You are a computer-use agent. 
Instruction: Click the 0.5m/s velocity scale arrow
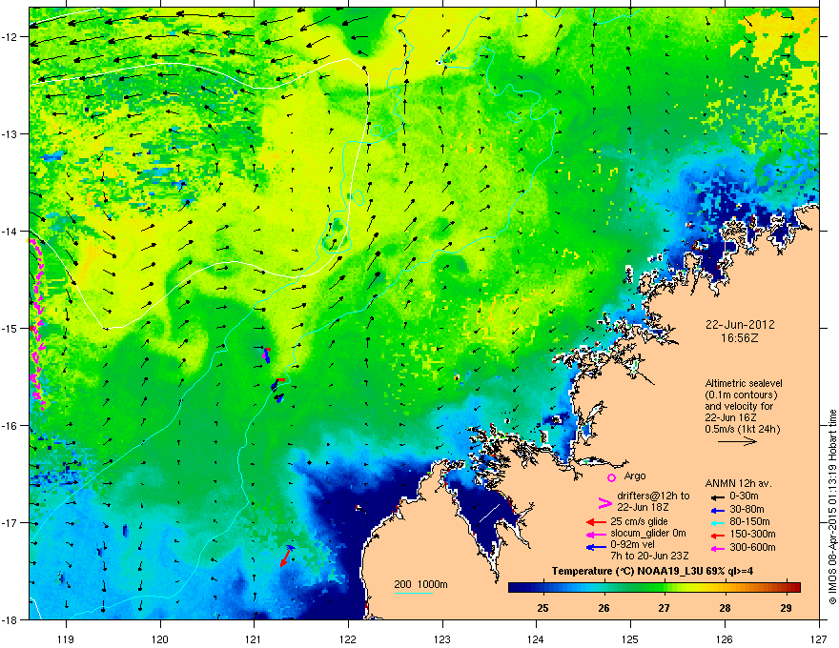pos(737,441)
